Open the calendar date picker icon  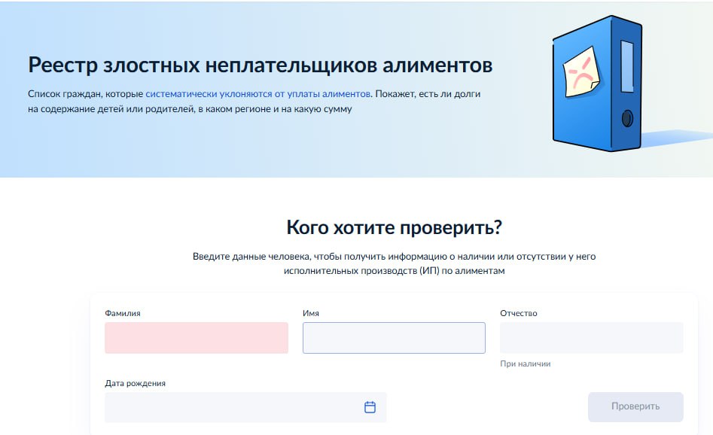(370, 407)
